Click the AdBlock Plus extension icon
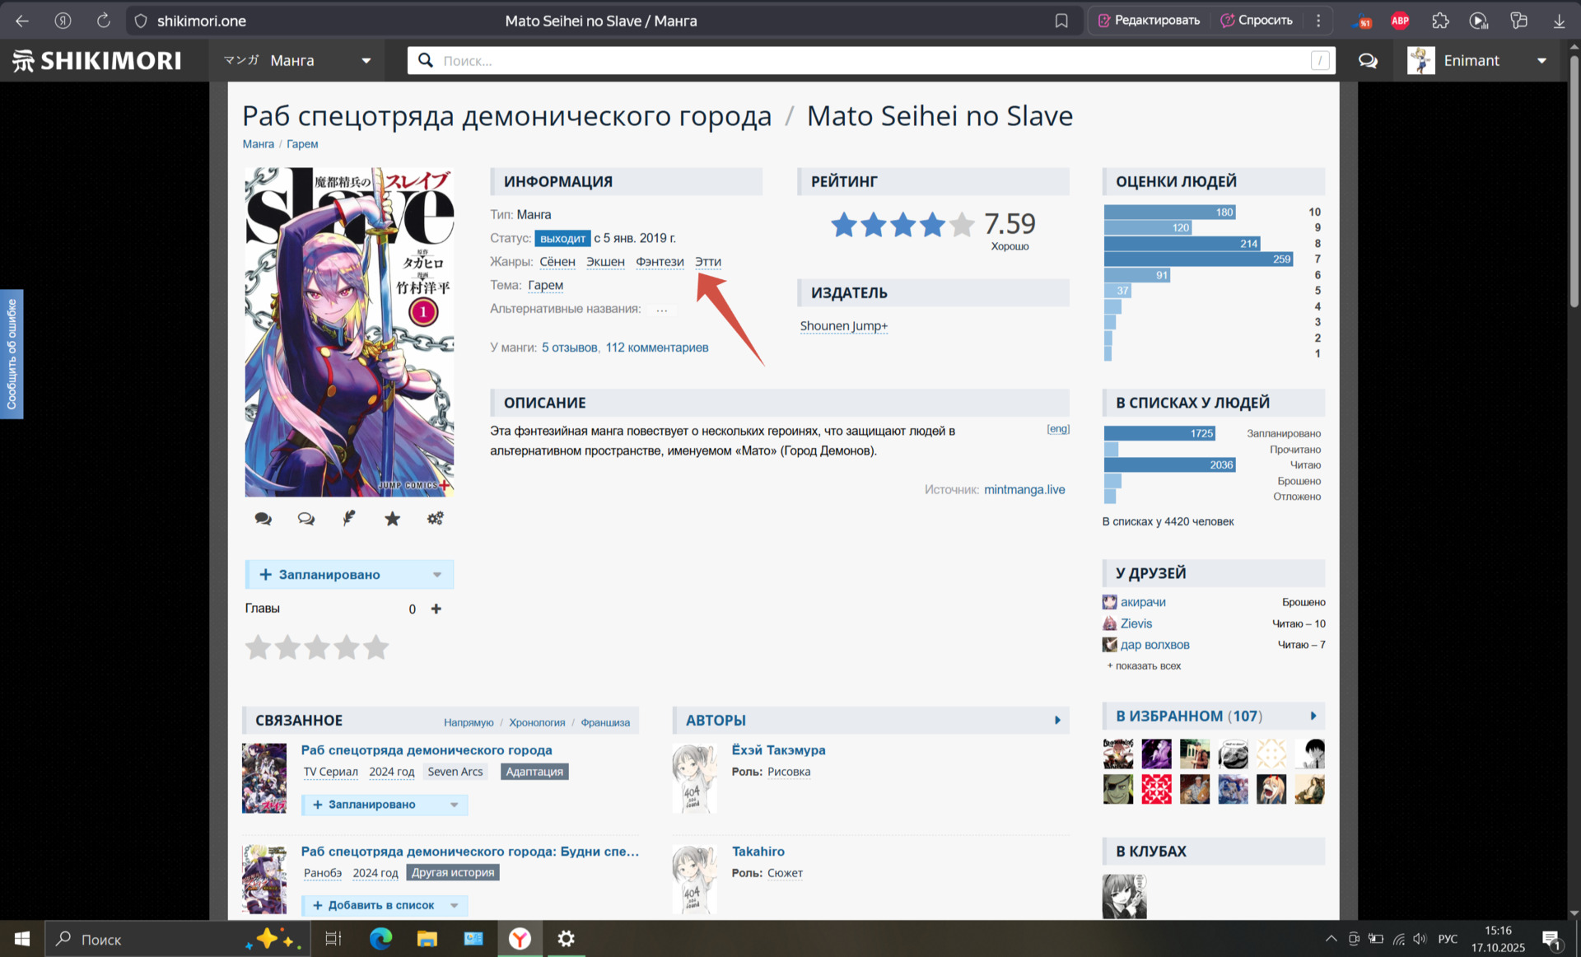 pyautogui.click(x=1400, y=21)
